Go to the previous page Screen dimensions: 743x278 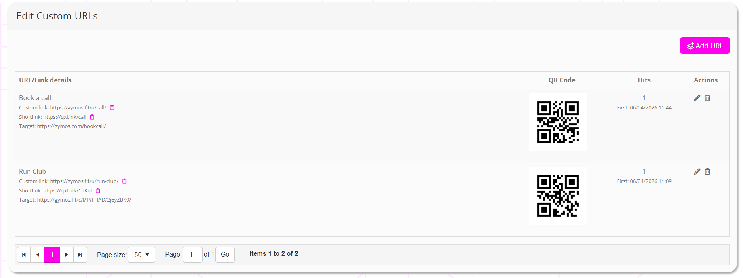(x=38, y=255)
